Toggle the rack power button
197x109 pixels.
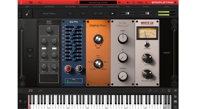pyautogui.click(x=30, y=50)
